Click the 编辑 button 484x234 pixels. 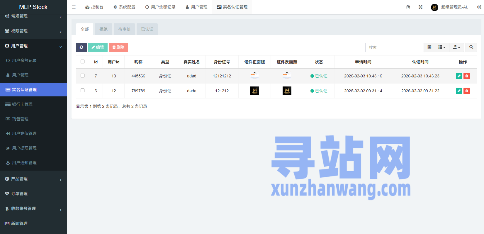coord(98,47)
